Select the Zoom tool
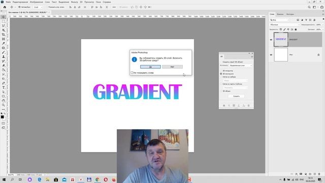The image size is (325, 183). 4,105
